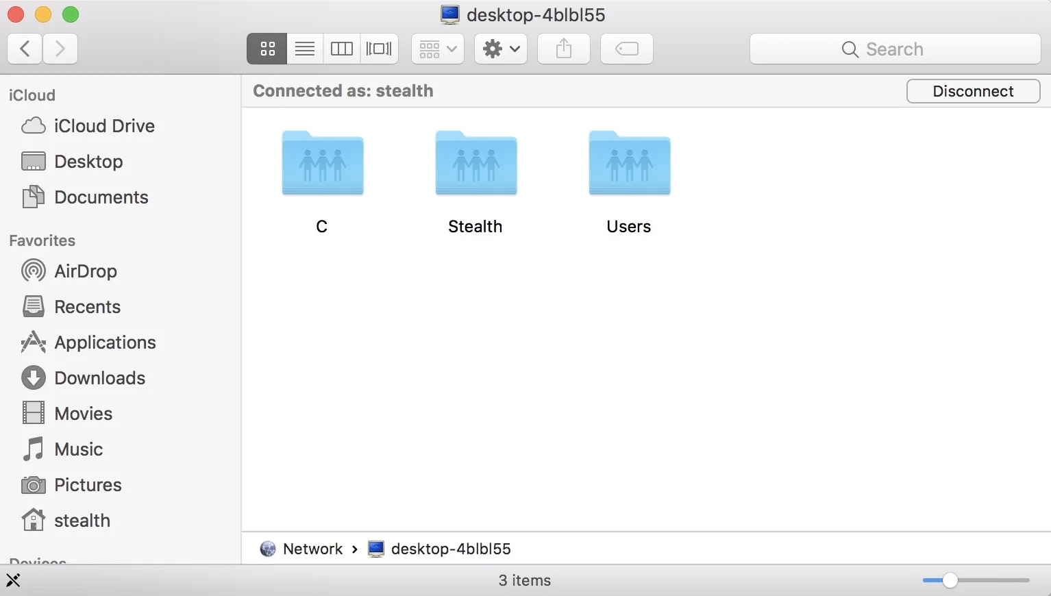The height and width of the screenshot is (596, 1051).
Task: Select the Users shared folder
Action: 630,164
